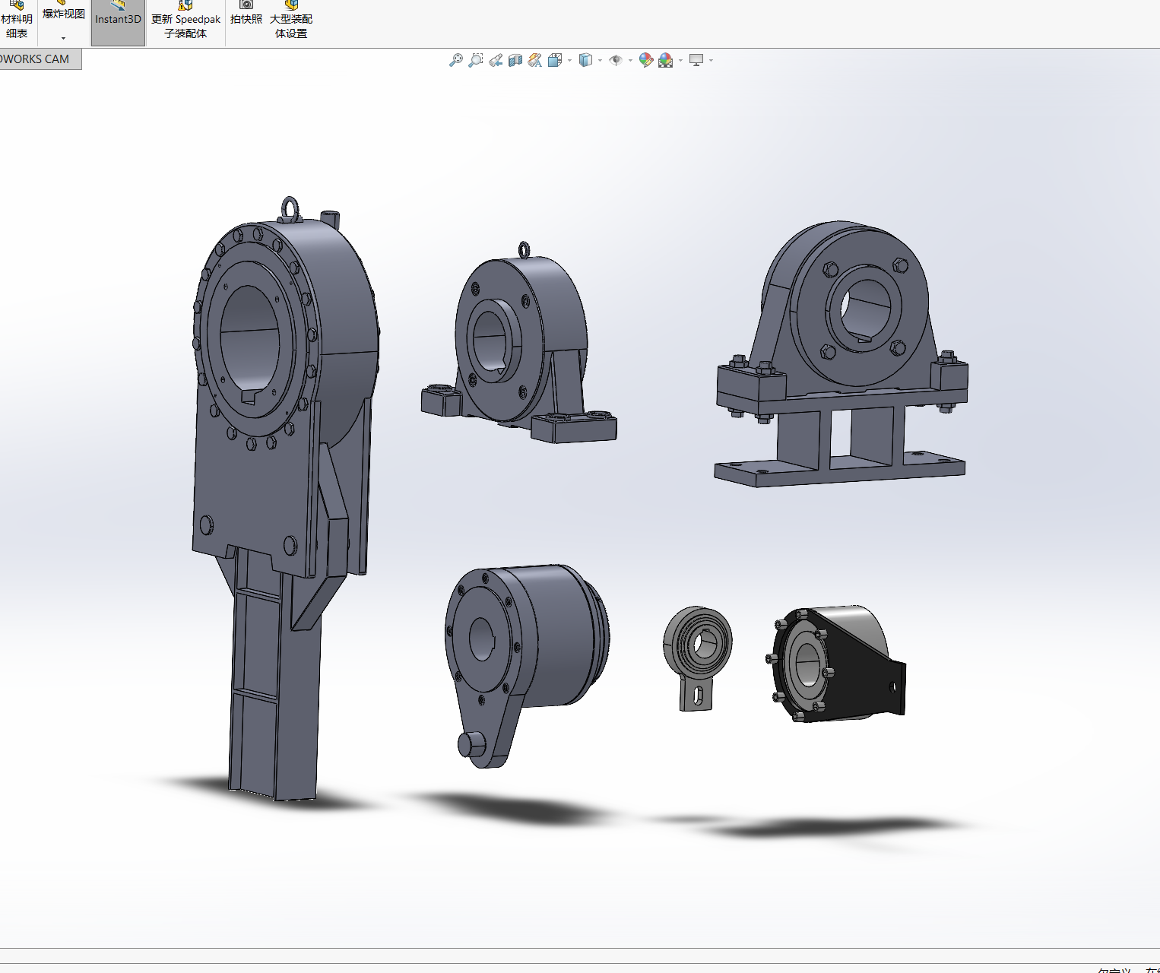Viewport: 1160px width, 973px height.
Task: Open 大型装配体设置
Action: 291,20
